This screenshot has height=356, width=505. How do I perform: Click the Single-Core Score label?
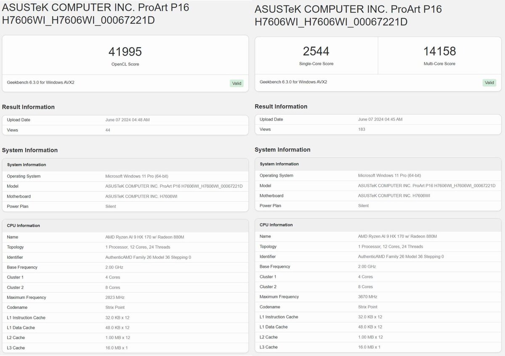[316, 64]
